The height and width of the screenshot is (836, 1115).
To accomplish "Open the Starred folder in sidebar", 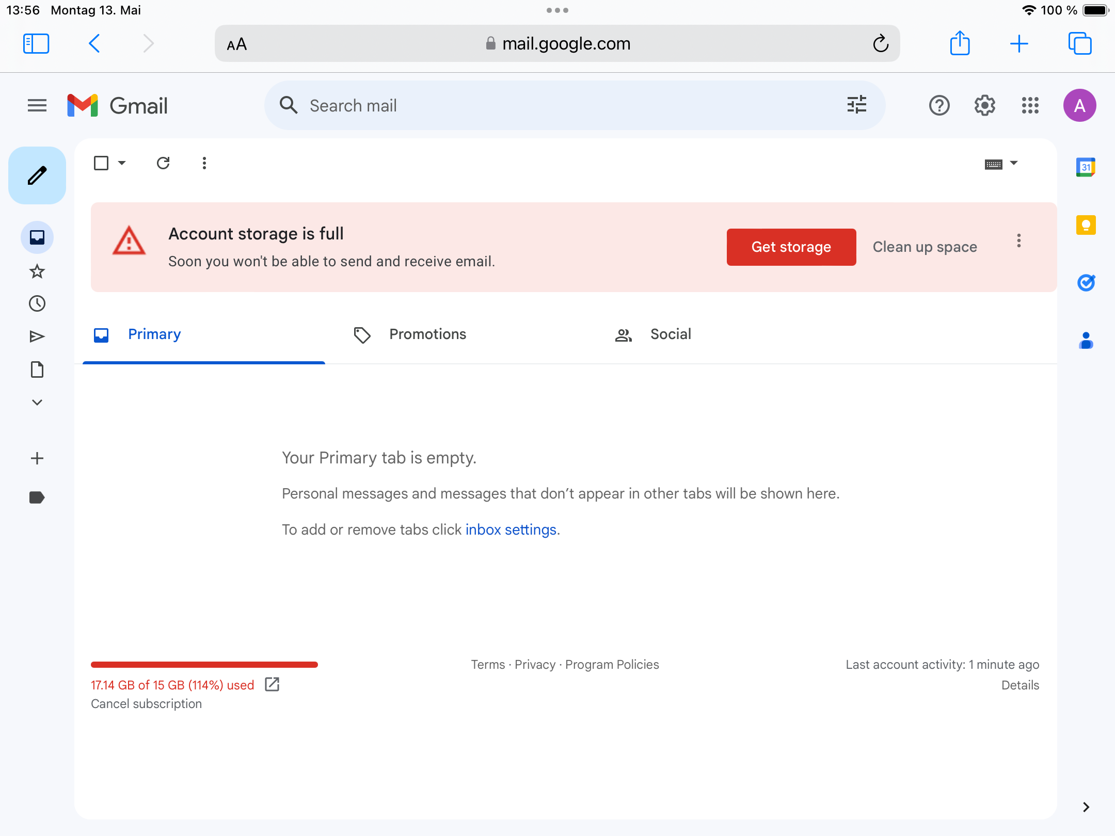I will pos(37,271).
